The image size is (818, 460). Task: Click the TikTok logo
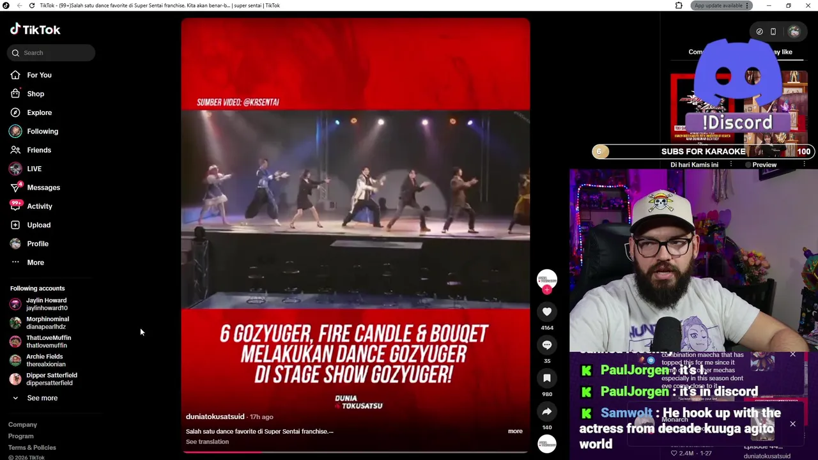[35, 29]
